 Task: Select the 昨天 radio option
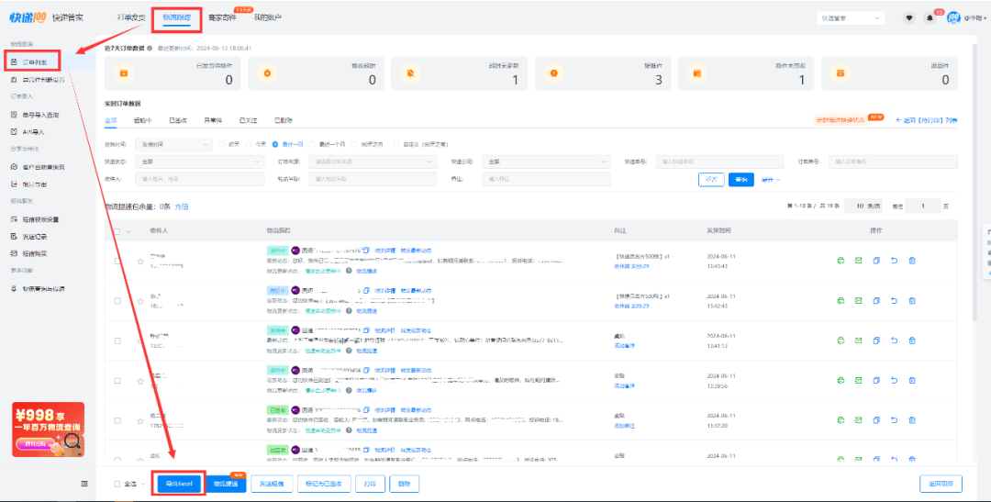222,144
